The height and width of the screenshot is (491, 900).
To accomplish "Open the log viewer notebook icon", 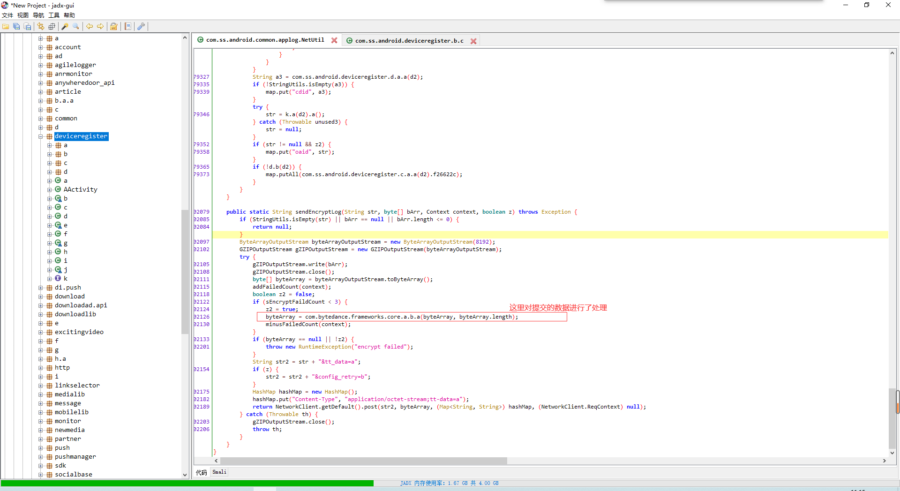I will 127,27.
